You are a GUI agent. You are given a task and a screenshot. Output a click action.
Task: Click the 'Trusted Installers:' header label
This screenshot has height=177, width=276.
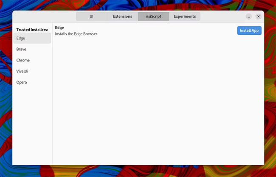32,30
